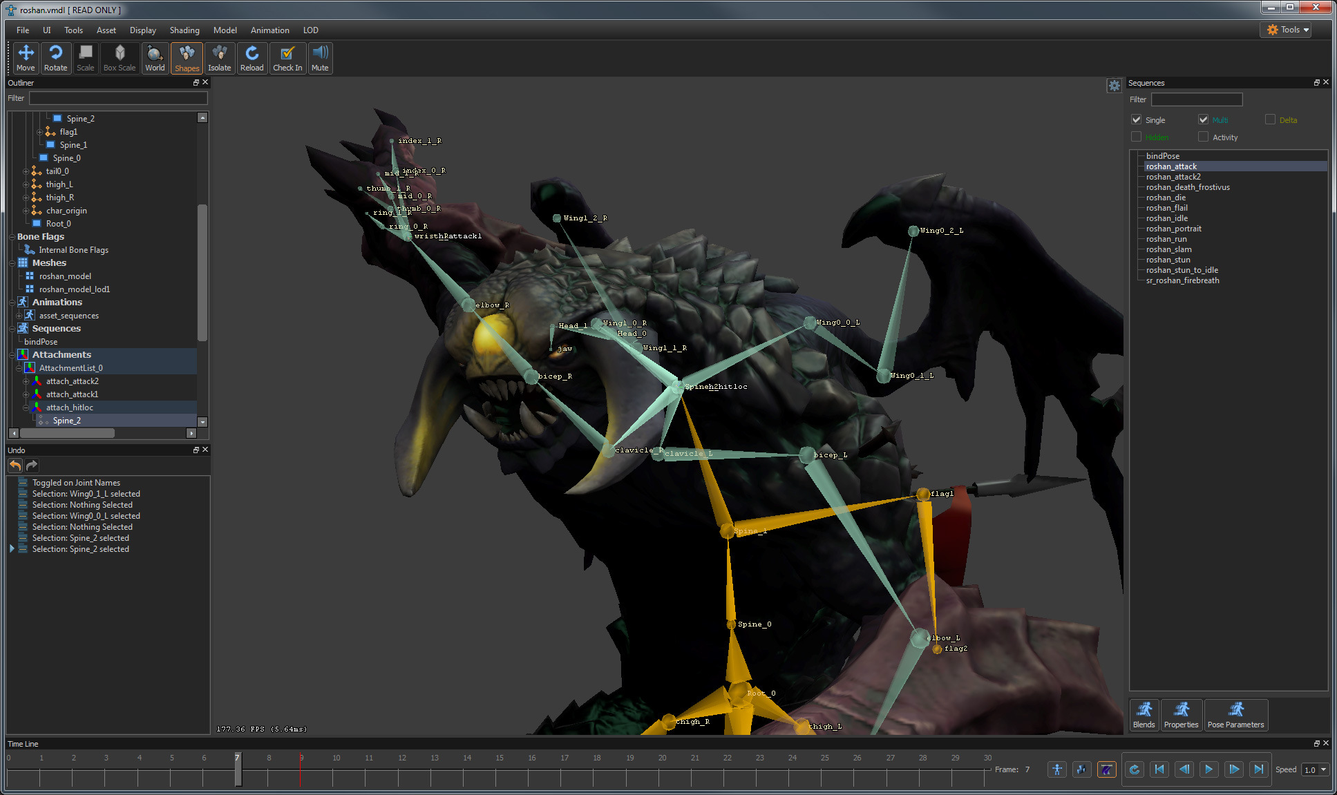The width and height of the screenshot is (1337, 795).
Task: Click the Isolate toolbar icon
Action: click(x=219, y=58)
